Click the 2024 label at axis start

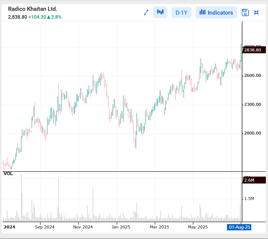tap(9, 227)
